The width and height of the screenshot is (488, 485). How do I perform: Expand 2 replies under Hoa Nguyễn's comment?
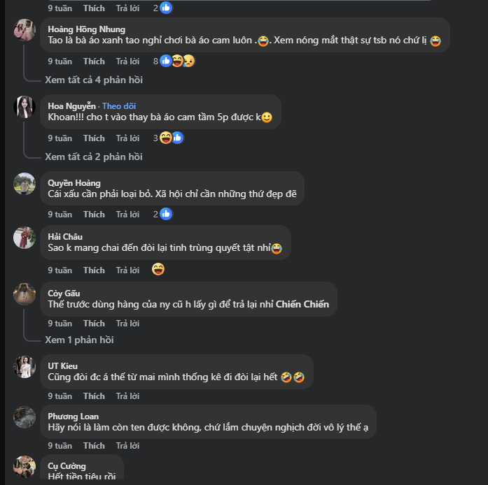click(93, 157)
